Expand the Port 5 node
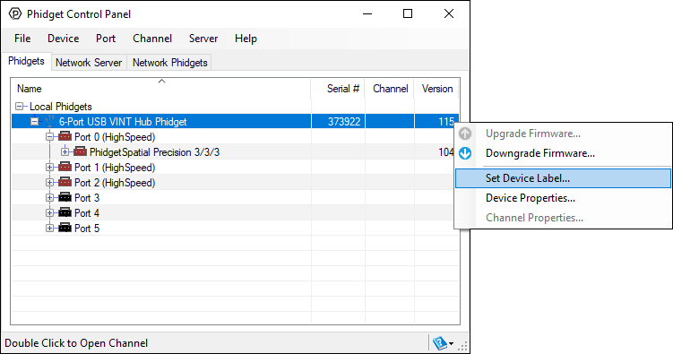This screenshot has width=673, height=354. 50,228
